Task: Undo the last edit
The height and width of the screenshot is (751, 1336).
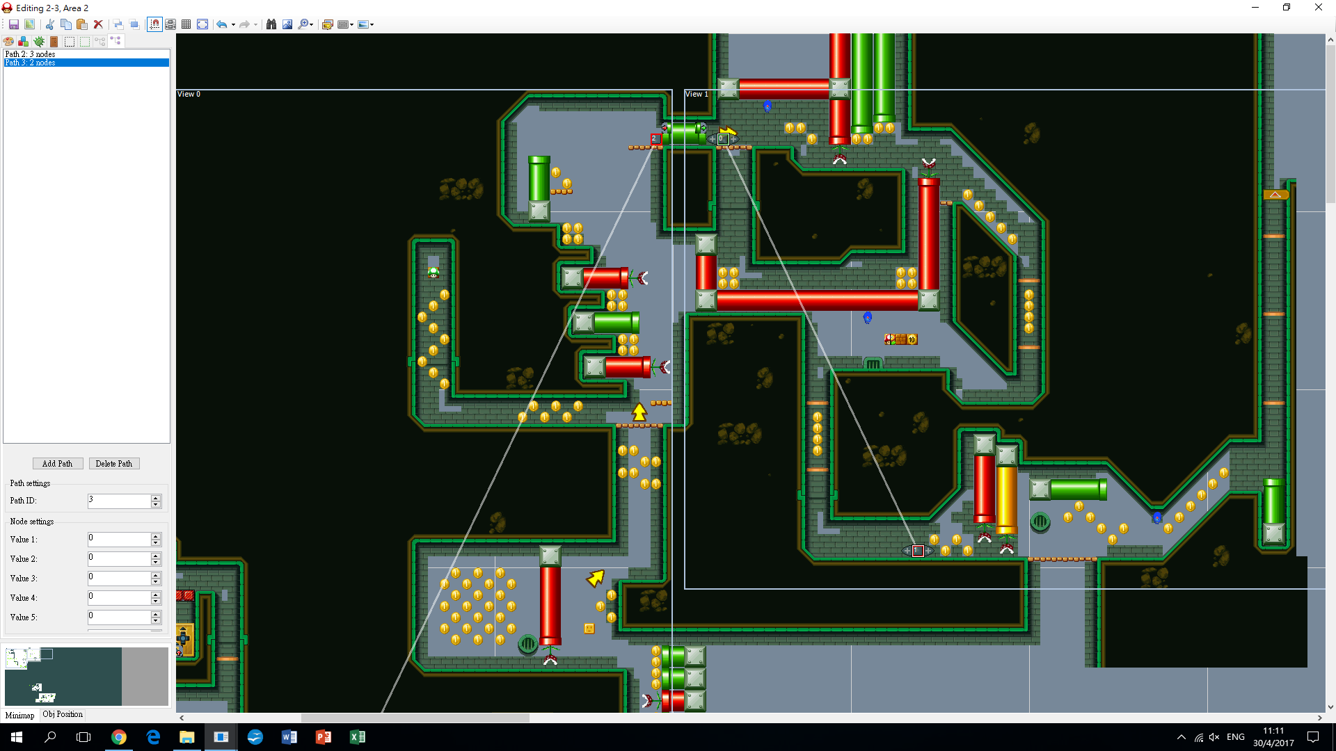Action: [221, 24]
